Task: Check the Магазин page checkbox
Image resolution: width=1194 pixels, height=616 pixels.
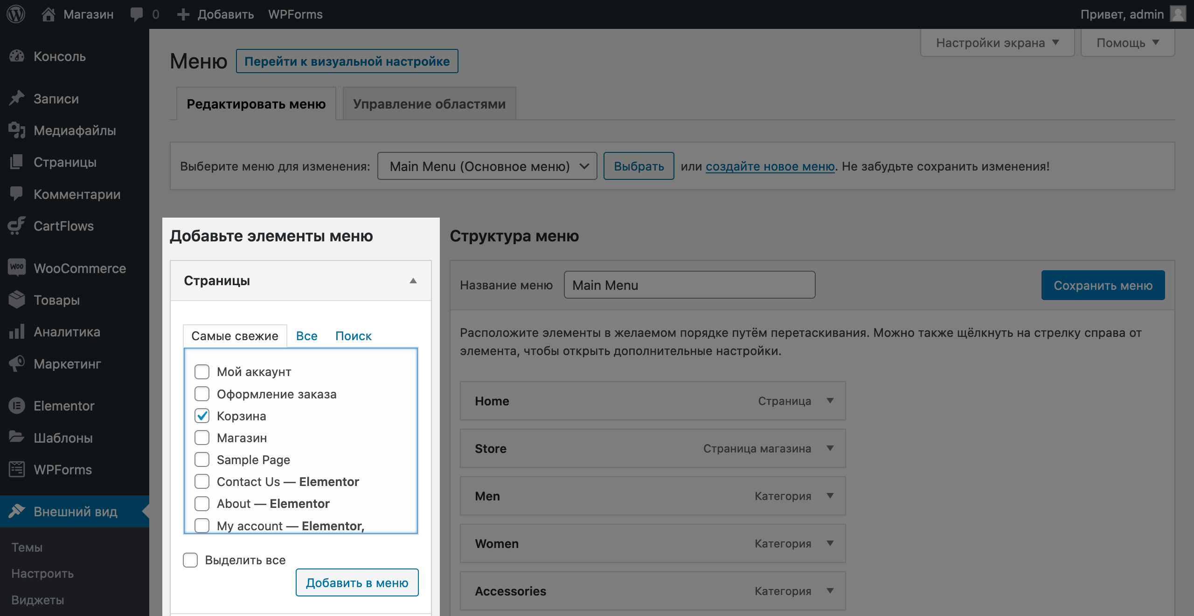Action: pyautogui.click(x=202, y=438)
